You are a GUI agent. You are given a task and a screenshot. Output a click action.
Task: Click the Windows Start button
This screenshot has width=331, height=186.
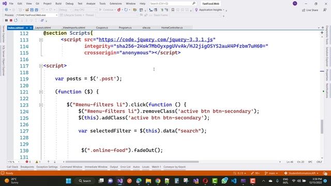click(x=69, y=181)
